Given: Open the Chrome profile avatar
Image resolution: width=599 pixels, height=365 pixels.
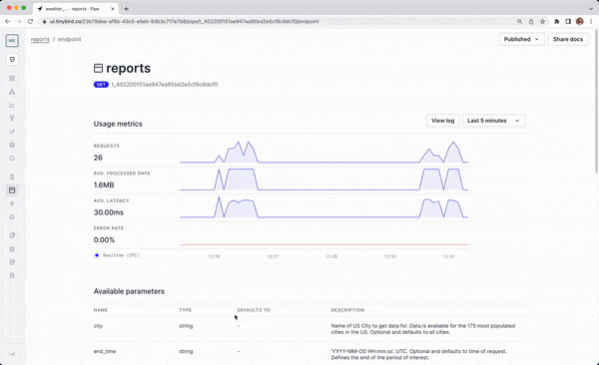Looking at the screenshot, I should click(x=579, y=21).
